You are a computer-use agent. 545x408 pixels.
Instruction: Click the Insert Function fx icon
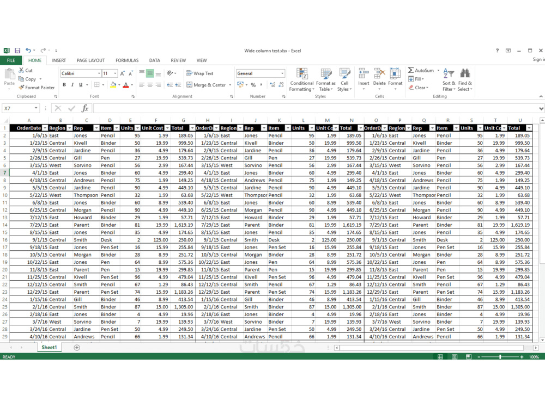tap(85, 108)
